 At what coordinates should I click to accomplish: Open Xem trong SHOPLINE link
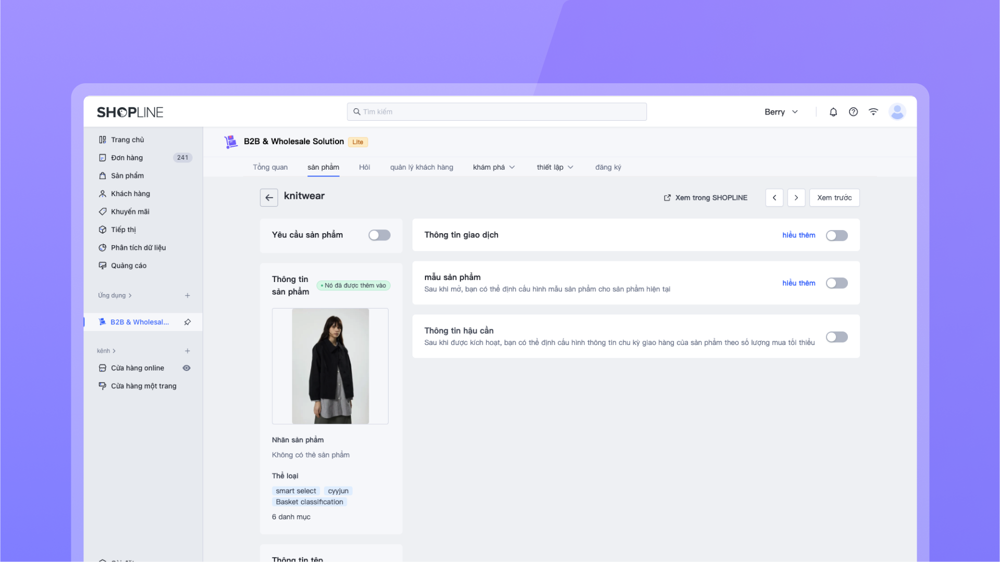click(705, 198)
